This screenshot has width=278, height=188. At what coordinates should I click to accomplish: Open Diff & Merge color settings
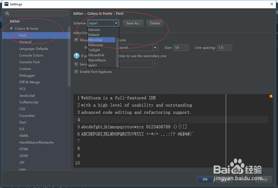pos(29,82)
